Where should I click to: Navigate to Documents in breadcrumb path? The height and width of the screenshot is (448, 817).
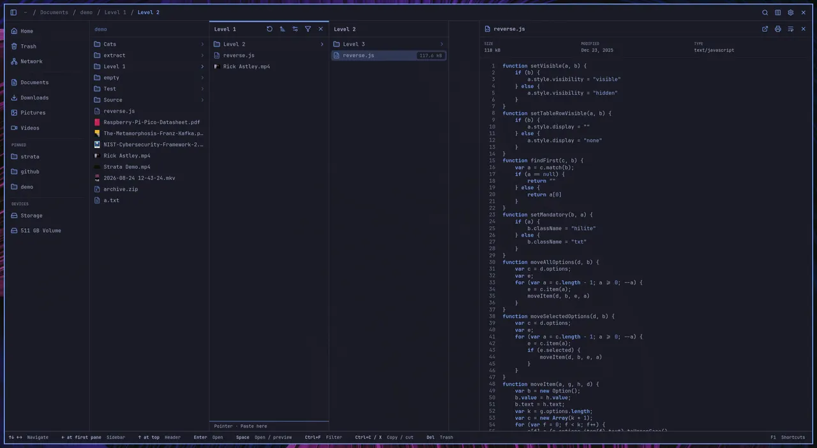54,12
